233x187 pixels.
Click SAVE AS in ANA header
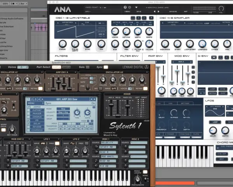pos(173,12)
